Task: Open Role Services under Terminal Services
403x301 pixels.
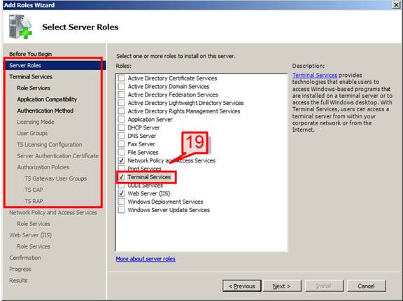Action: [34, 88]
